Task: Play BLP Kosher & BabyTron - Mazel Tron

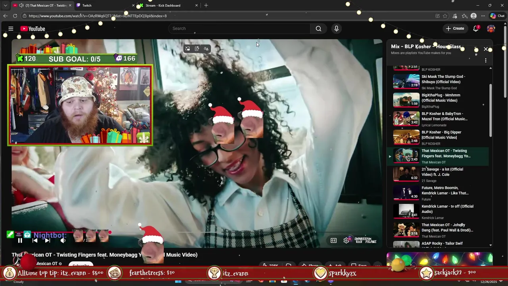Action: click(x=439, y=119)
